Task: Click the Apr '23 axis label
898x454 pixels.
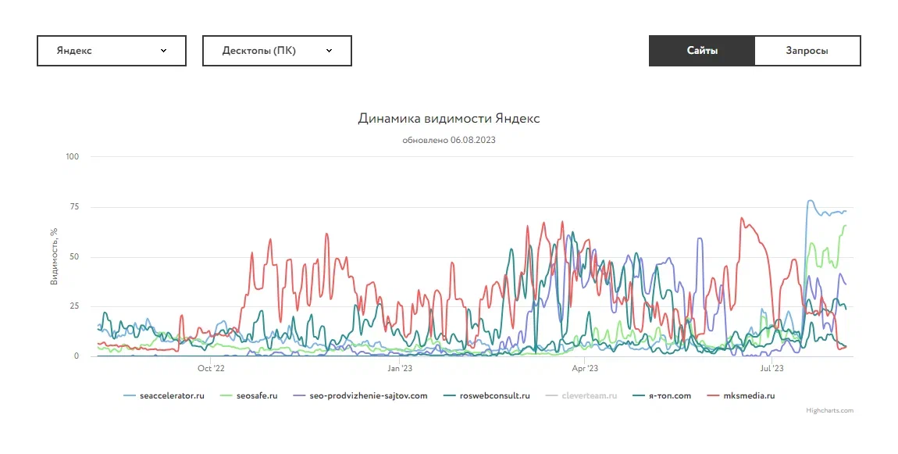Action: (x=585, y=368)
